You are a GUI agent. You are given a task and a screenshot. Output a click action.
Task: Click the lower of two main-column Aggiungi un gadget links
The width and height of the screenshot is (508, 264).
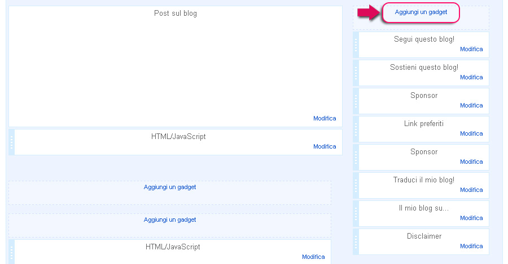tap(170, 220)
